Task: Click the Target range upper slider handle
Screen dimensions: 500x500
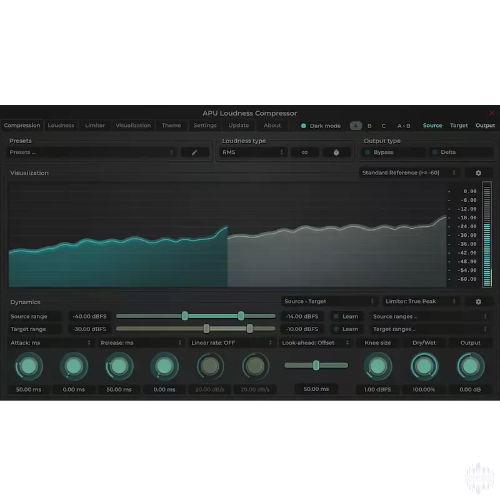Action: coord(249,329)
